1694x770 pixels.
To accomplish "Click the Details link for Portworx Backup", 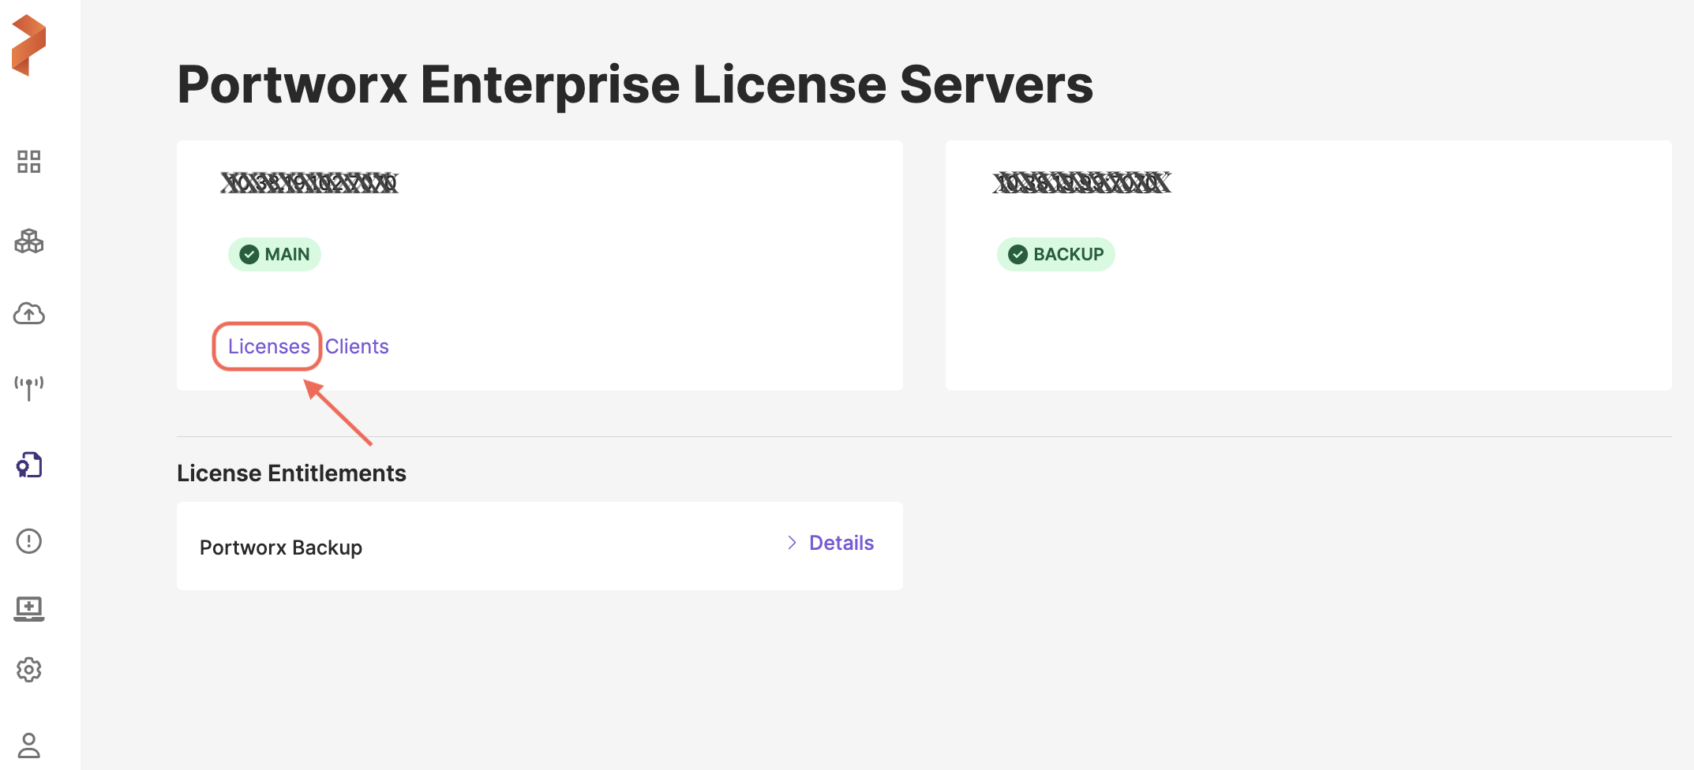I will 841,543.
